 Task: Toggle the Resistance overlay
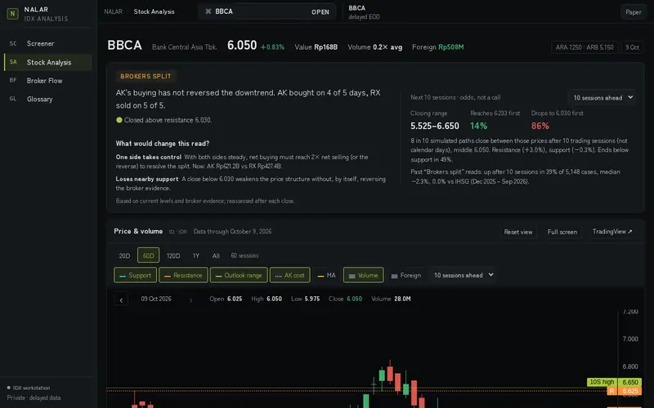pos(183,275)
